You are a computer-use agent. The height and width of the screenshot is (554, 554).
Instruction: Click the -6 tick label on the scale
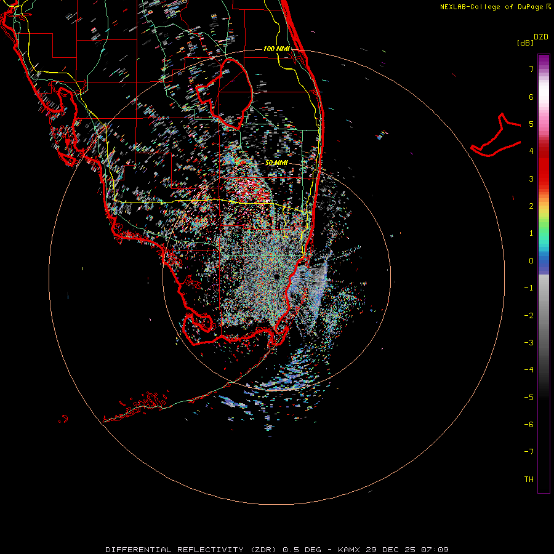click(529, 425)
